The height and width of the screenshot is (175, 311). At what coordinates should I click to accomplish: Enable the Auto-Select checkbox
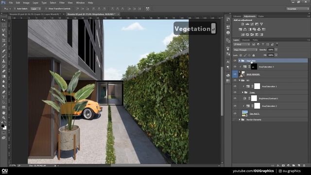tap(15, 9)
